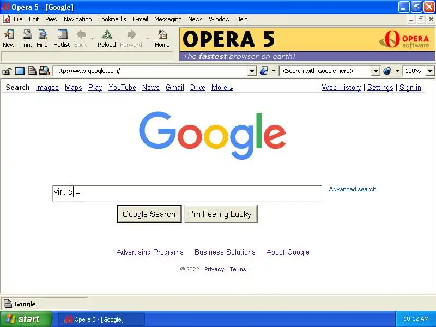Expand the Search with Google dropdown
The image size is (436, 327).
(x=376, y=71)
